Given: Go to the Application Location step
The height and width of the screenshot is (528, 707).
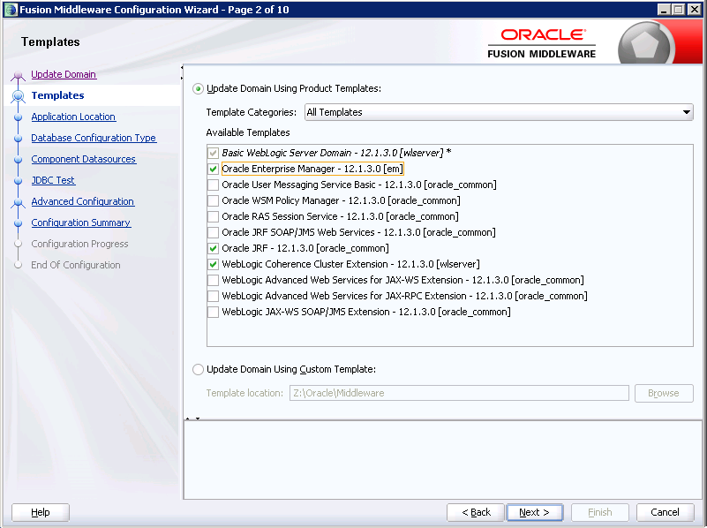Looking at the screenshot, I should tap(73, 117).
